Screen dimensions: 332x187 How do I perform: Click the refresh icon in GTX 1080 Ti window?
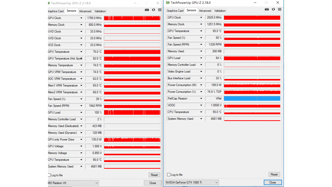273,9
